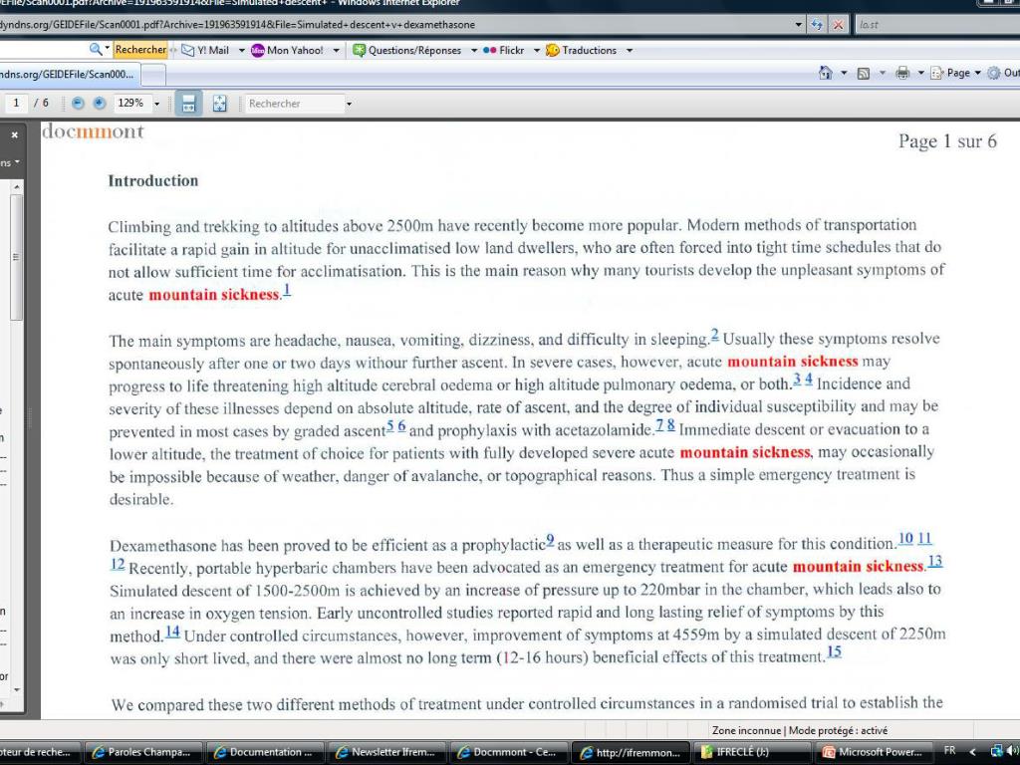Follow reference link 15 after 'this treatment.'
The image size is (1020, 765).
pyautogui.click(x=834, y=651)
